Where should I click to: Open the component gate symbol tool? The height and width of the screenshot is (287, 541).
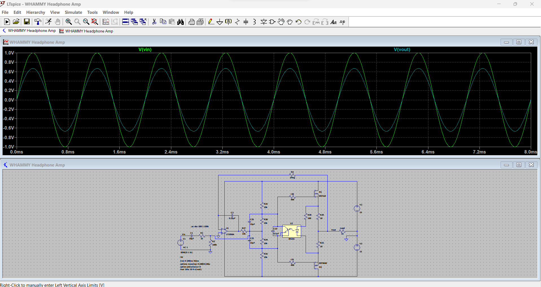click(x=272, y=22)
